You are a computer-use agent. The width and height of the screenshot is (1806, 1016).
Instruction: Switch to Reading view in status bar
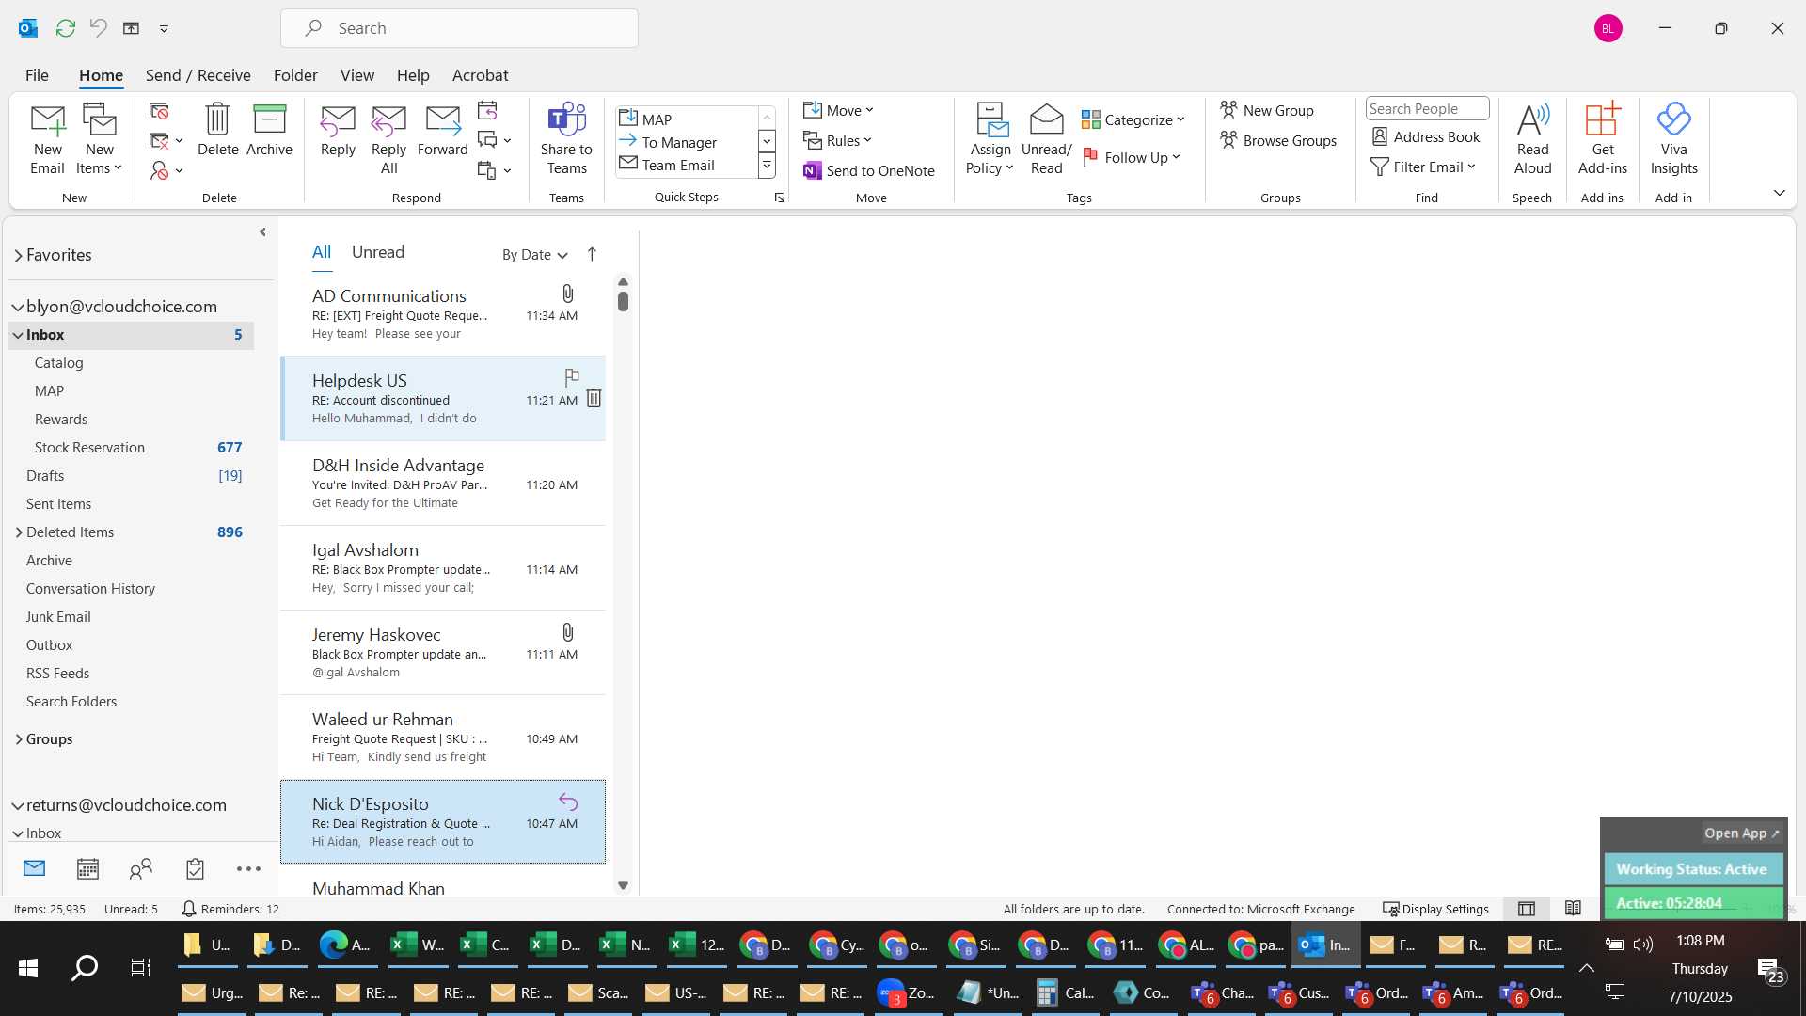[x=1573, y=909]
